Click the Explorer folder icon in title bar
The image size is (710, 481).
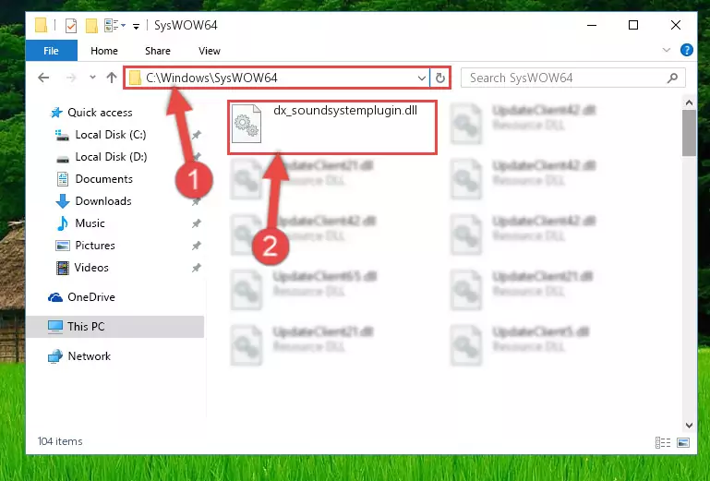tap(41, 25)
